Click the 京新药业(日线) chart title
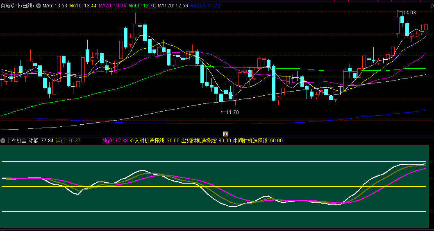This screenshot has height=231, width=434. pos(18,6)
